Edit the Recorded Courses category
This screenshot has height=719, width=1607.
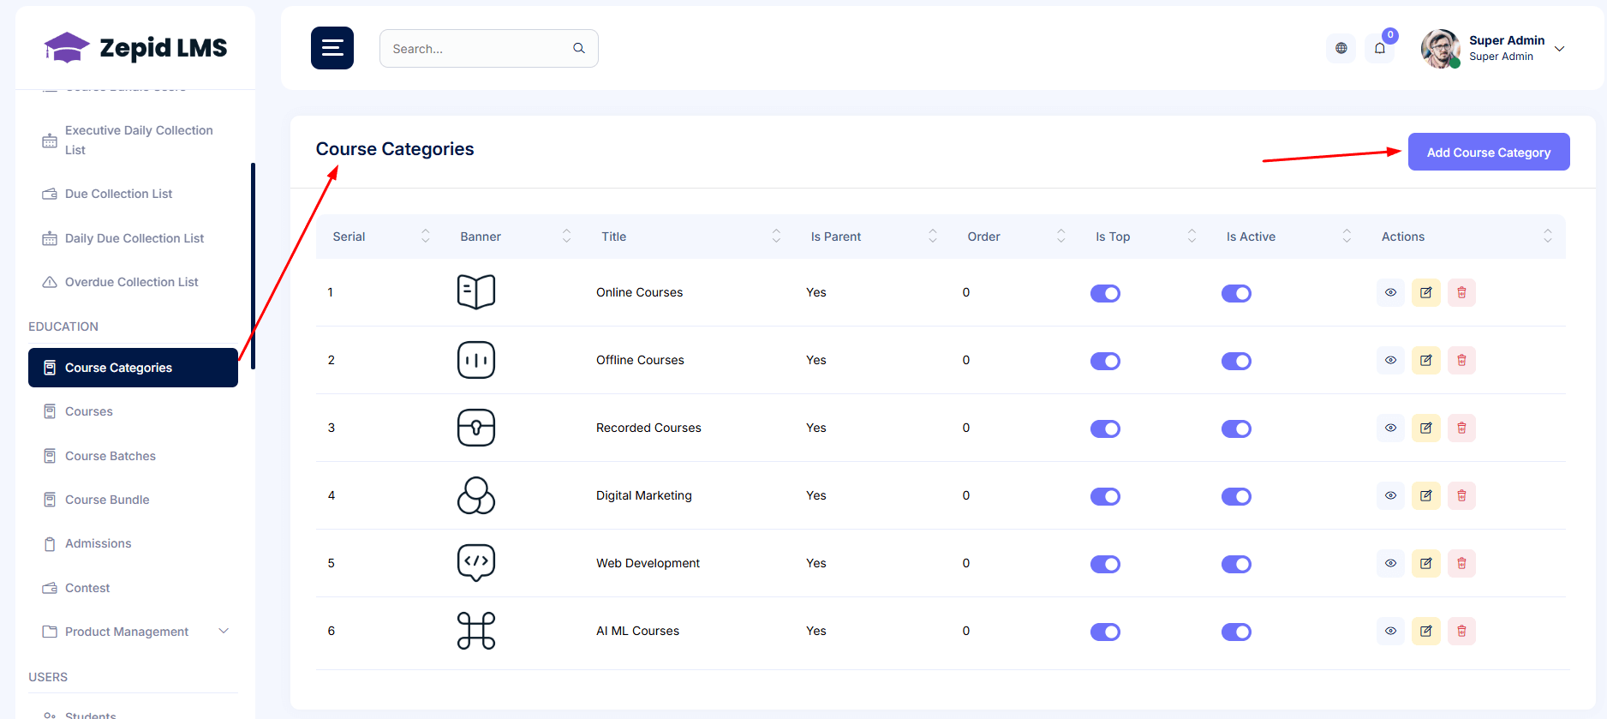(1426, 428)
